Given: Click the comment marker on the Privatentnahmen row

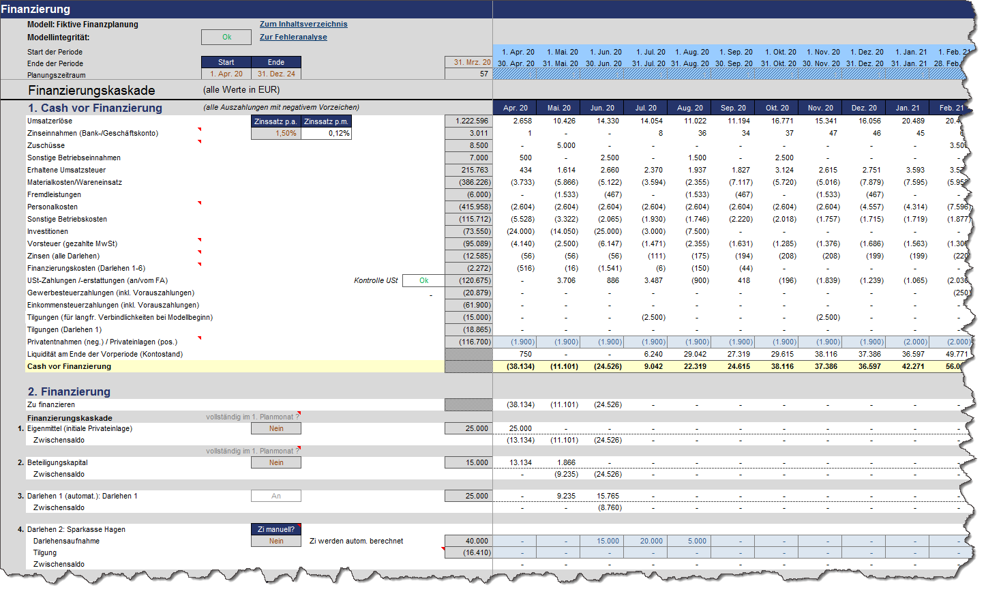Looking at the screenshot, I should [199, 338].
